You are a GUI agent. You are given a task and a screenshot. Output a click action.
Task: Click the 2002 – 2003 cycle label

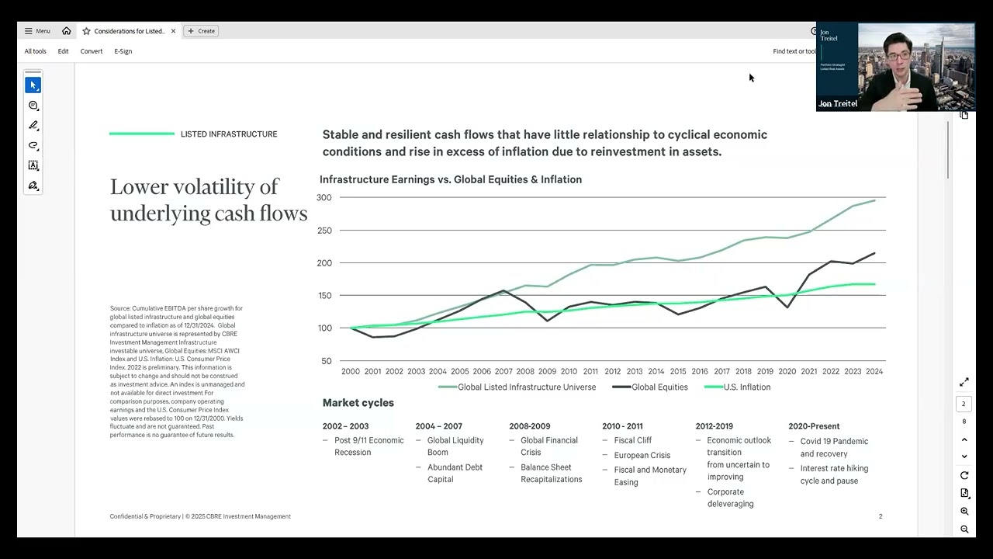tap(346, 426)
